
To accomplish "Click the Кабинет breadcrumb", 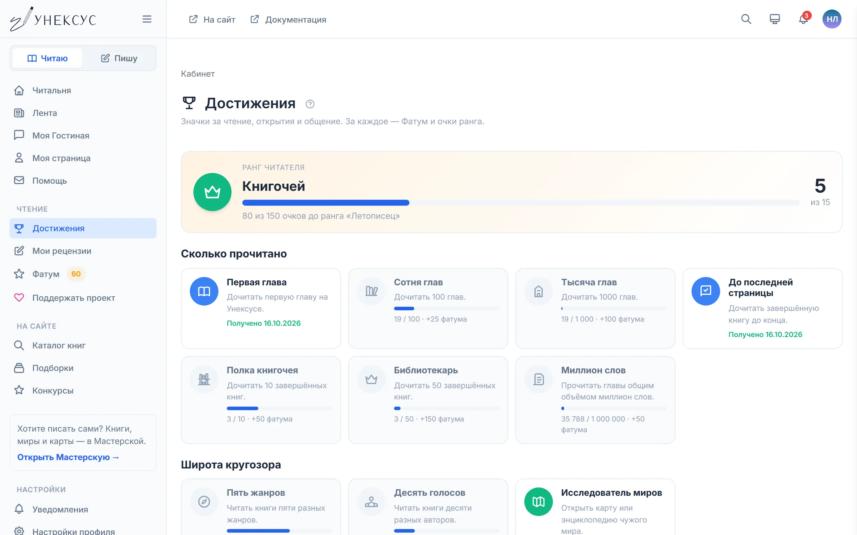I will point(198,73).
